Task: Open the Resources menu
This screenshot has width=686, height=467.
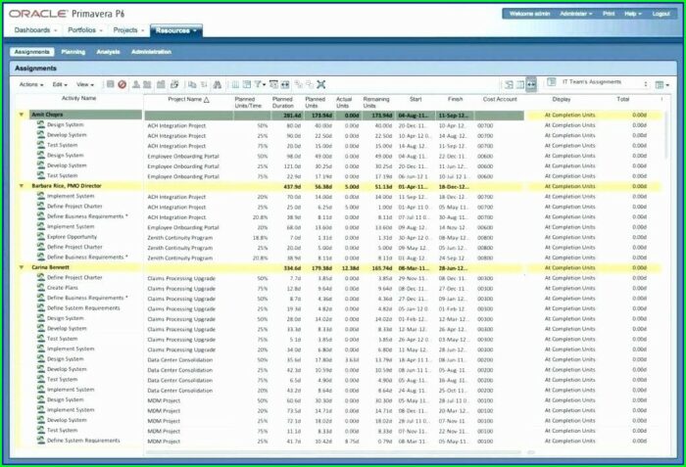Action: (x=175, y=30)
